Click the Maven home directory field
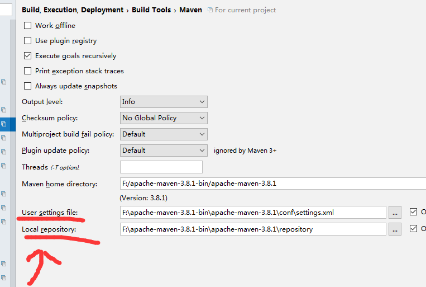Image resolution: width=426 pixels, height=287 pixels. click(272, 184)
